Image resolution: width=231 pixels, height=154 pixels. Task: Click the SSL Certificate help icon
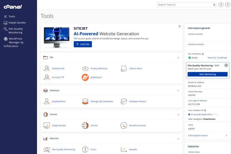click(x=203, y=54)
